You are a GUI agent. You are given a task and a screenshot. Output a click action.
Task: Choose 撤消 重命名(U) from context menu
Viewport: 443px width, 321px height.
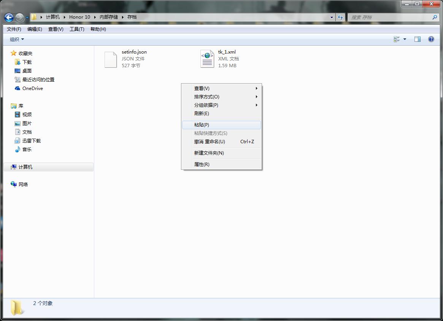[x=221, y=141]
